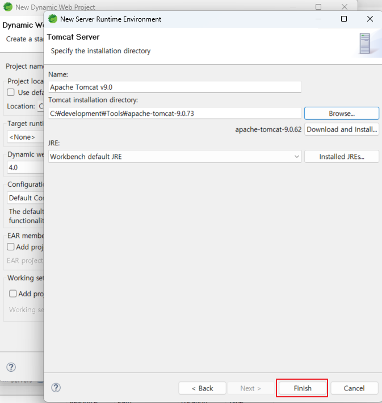Screen dimensions: 382x403
Task: Browse for the Tomcat installation directory
Action: [341, 114]
